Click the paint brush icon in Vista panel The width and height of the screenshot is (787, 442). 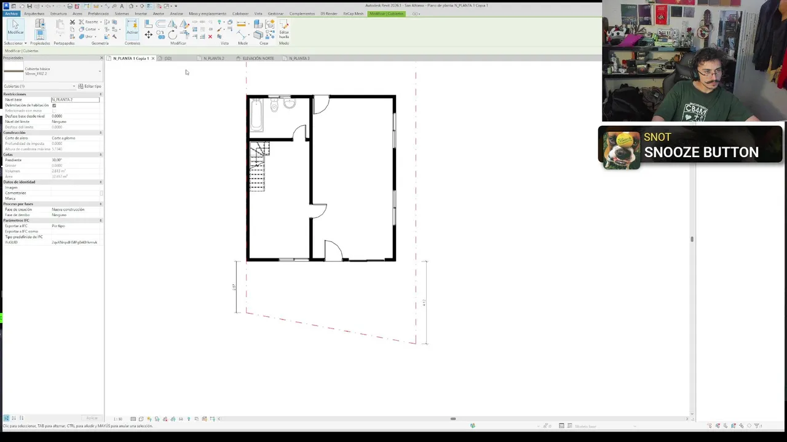click(219, 29)
